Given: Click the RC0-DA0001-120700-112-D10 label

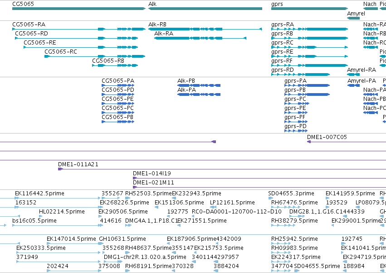Looking at the screenshot, I should pyautogui.click(x=237, y=212).
